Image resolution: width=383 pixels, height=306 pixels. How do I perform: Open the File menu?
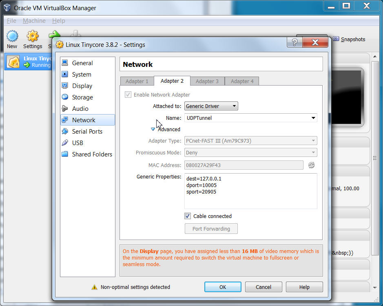tap(11, 21)
